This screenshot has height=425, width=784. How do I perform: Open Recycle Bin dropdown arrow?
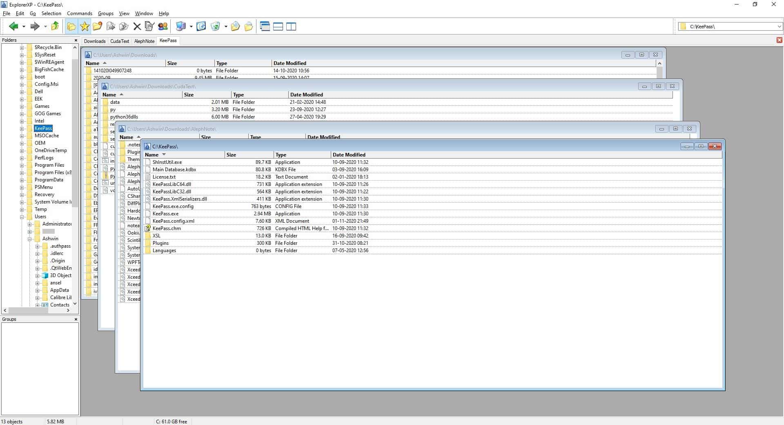pyautogui.click(x=226, y=27)
